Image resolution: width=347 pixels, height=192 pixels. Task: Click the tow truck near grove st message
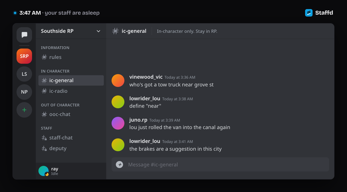[x=171, y=85]
